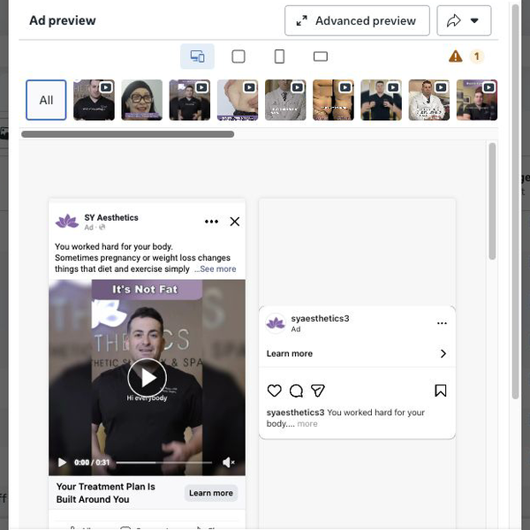This screenshot has height=530, width=530.
Task: Like the Instagram post with heart icon
Action: pos(274,390)
